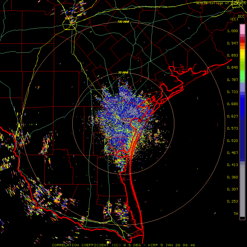Click the 0.573 legend value
The width and height of the screenshot is (247, 247).
tap(232, 128)
